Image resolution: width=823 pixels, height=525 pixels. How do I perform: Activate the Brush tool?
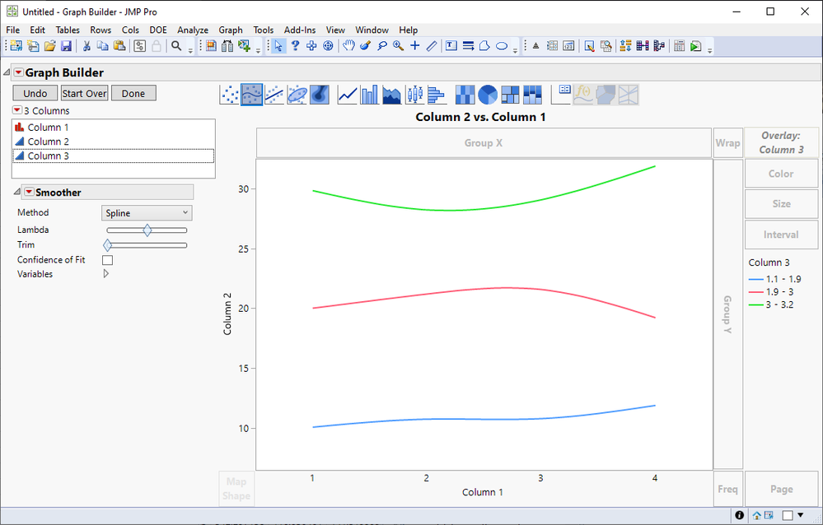click(365, 46)
